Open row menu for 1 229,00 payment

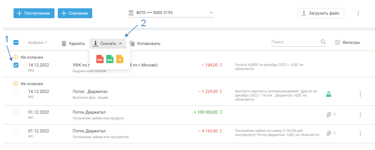point(360,94)
